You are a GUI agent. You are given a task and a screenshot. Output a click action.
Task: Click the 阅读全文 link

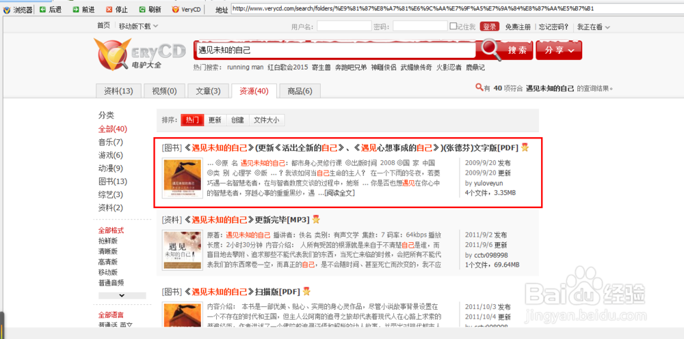click(340, 193)
